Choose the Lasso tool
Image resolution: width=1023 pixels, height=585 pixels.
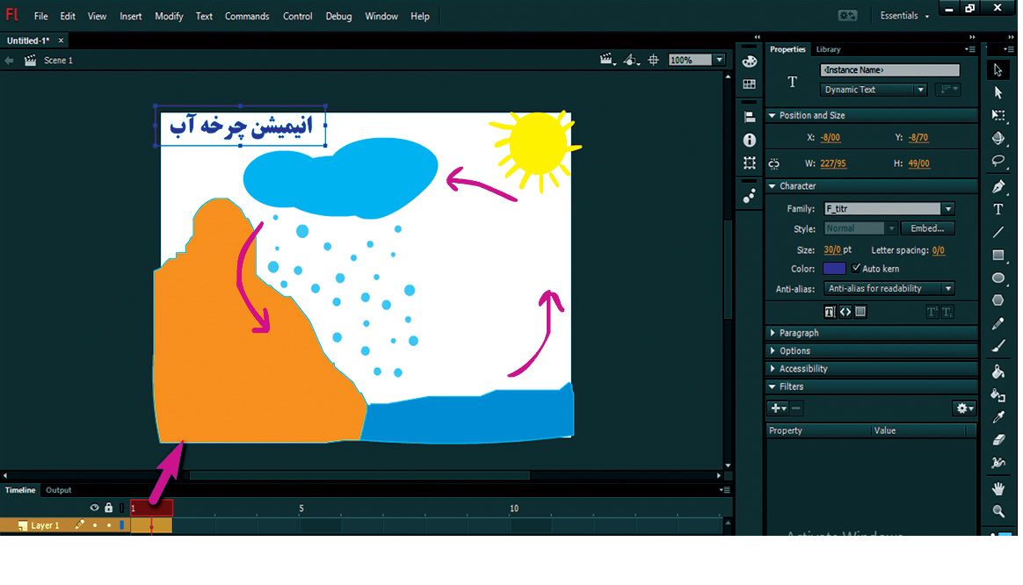998,161
